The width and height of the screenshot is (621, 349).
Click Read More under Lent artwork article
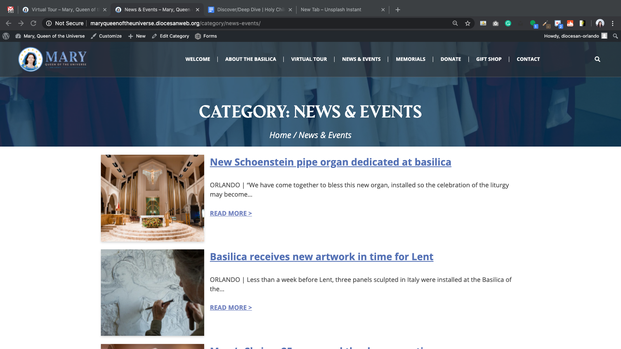tap(231, 308)
